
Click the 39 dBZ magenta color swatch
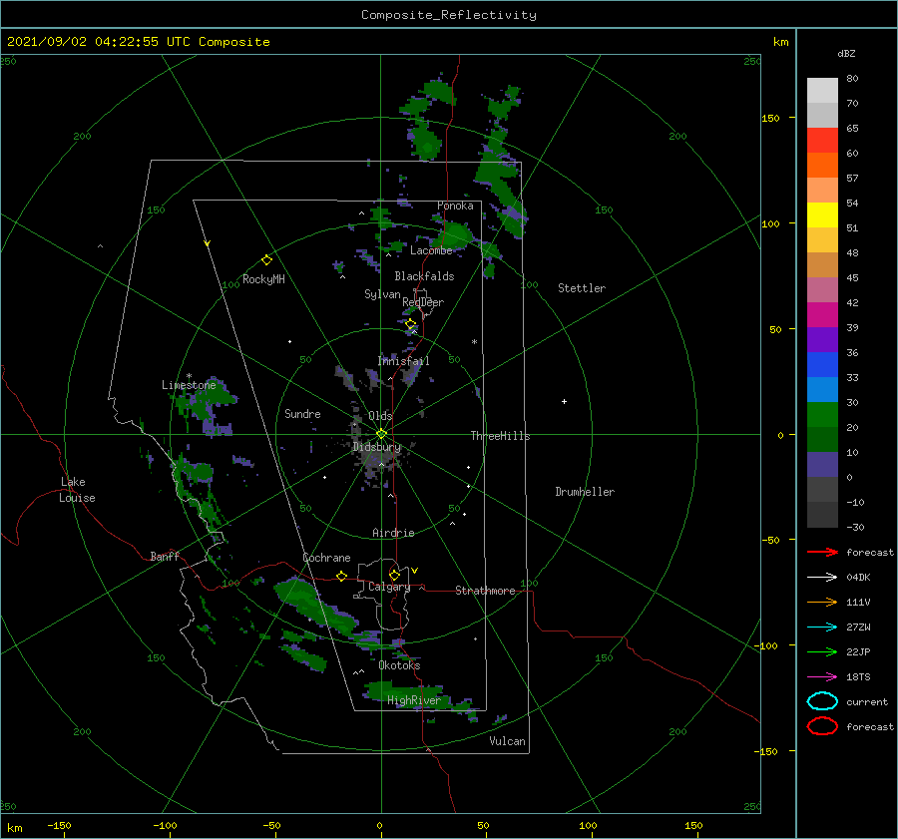click(822, 314)
